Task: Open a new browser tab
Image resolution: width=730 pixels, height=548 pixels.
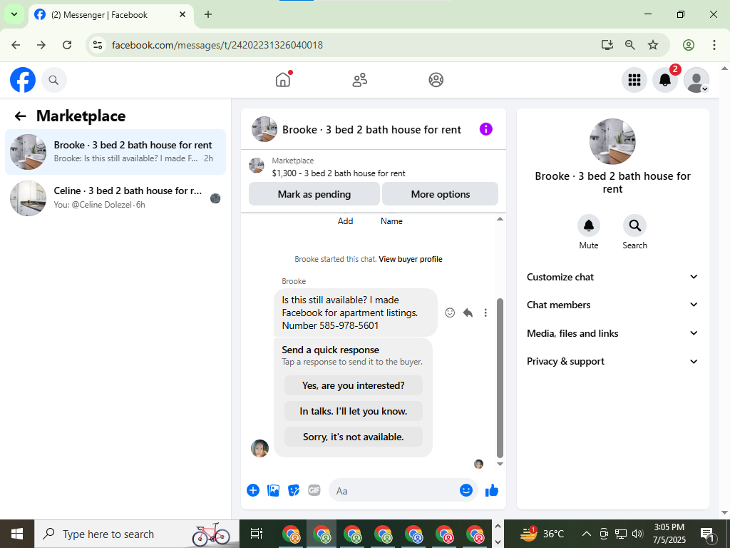Action: [x=208, y=14]
